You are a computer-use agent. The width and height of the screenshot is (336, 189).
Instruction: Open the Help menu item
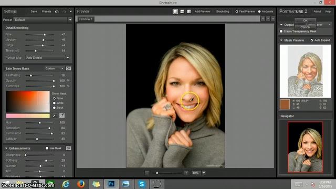point(328,12)
